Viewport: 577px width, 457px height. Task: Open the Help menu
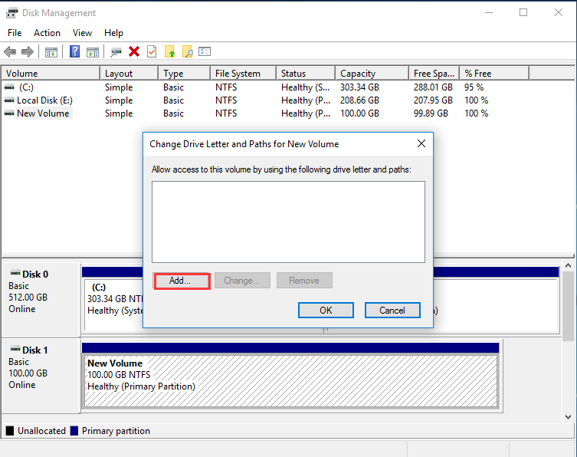pos(113,33)
